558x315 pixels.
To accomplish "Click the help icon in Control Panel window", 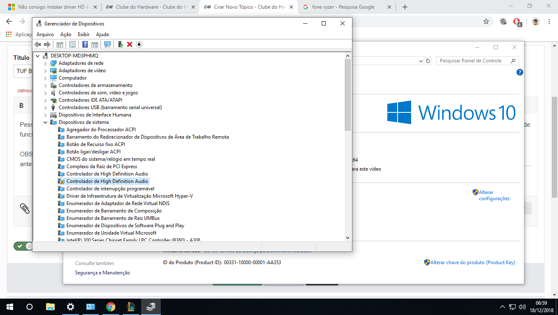I will (x=519, y=72).
